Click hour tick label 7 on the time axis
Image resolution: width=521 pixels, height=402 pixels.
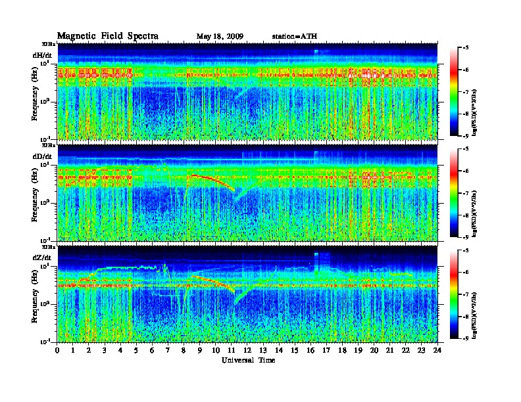point(168,350)
